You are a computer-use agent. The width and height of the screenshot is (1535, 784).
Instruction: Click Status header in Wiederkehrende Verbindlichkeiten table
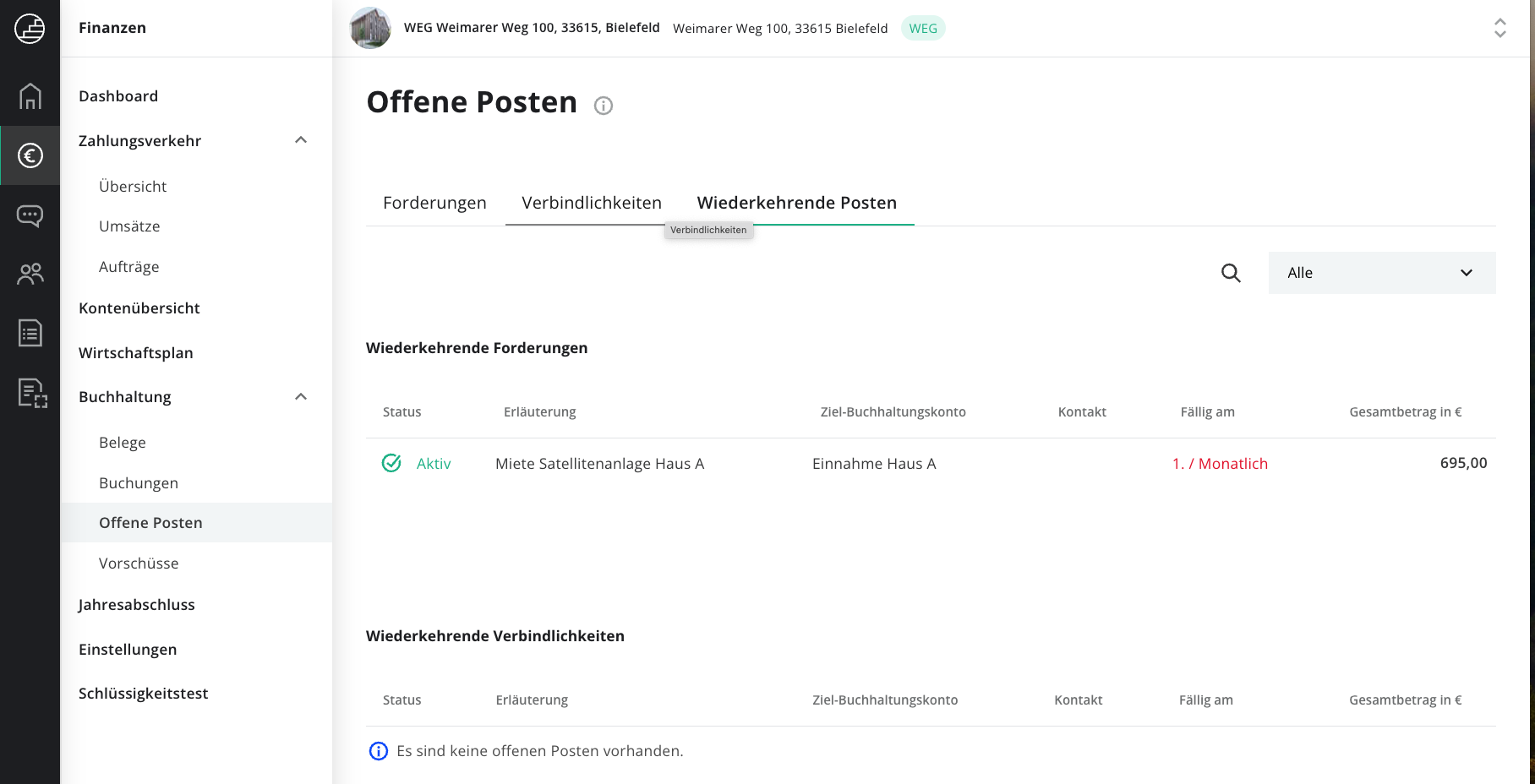click(402, 700)
